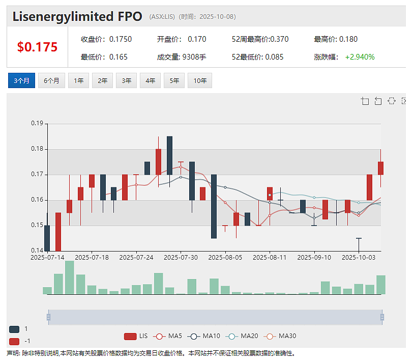Click the tallest green volume bar

coord(70,277)
